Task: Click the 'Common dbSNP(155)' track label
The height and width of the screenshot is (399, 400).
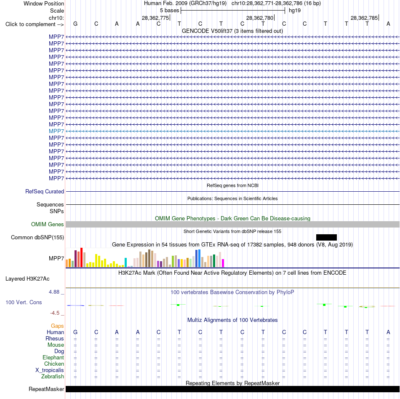Action: 37,237
